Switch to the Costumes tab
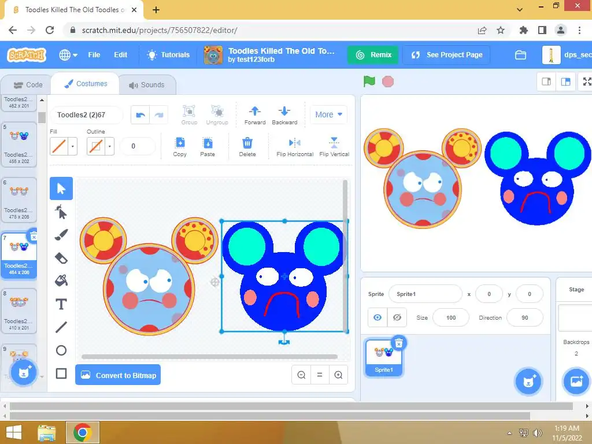Viewport: 592px width, 444px height. [x=86, y=84]
